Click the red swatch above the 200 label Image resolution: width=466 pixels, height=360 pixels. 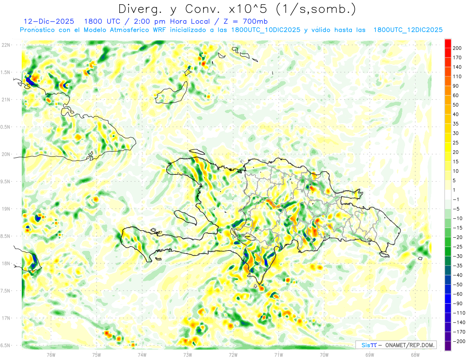pyautogui.click(x=448, y=43)
